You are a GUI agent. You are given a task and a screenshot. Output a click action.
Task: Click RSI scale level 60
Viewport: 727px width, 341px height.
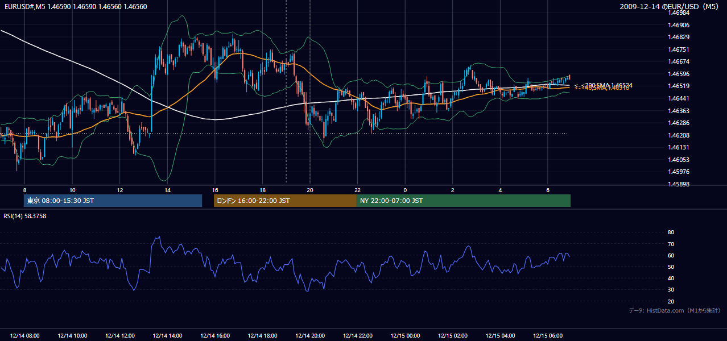(x=671, y=255)
